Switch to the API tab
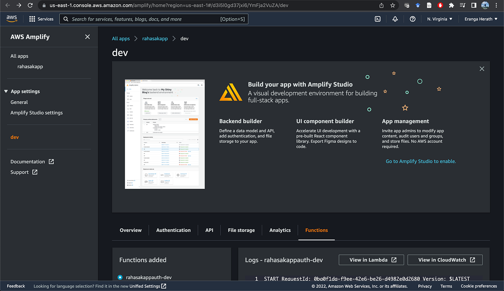The height and width of the screenshot is (291, 504). point(210,230)
